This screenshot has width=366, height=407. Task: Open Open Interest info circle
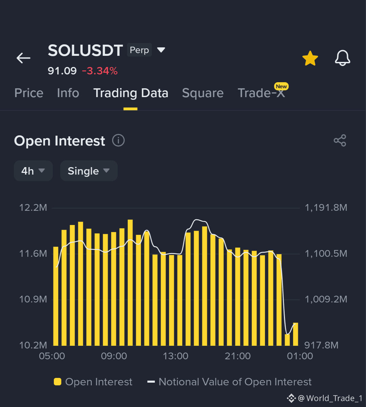[118, 140]
